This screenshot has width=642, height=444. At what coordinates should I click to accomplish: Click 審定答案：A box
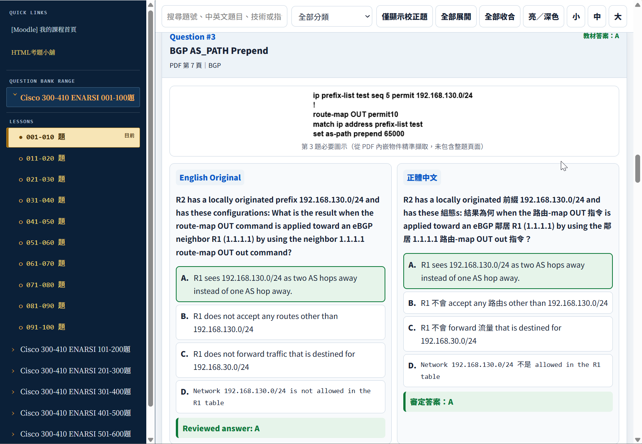[508, 402]
